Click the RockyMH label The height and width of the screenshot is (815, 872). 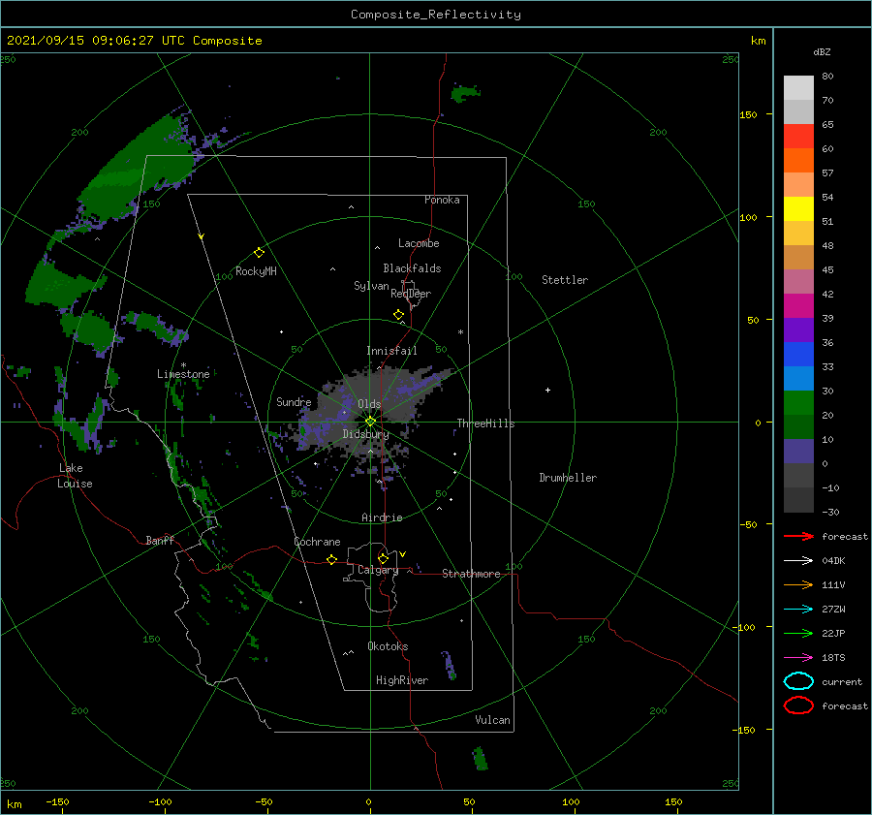pos(256,271)
